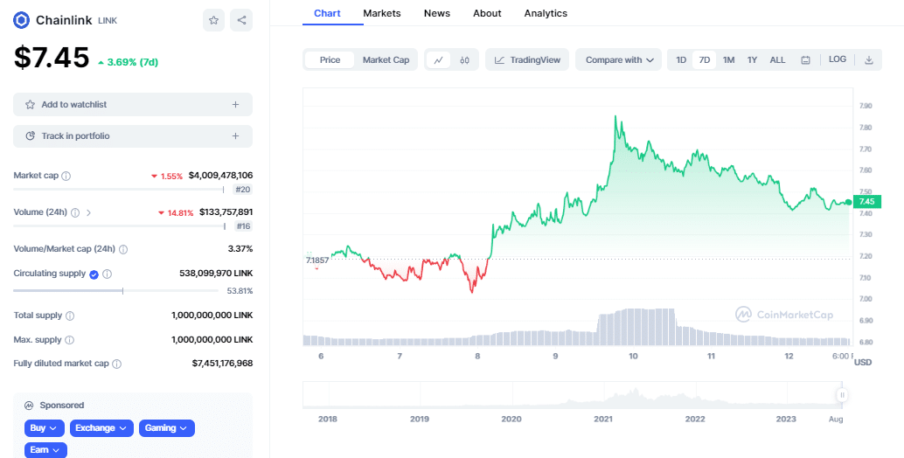Expand the Exchange sponsored dropdown
Viewport: 904px width, 458px height.
(x=101, y=428)
